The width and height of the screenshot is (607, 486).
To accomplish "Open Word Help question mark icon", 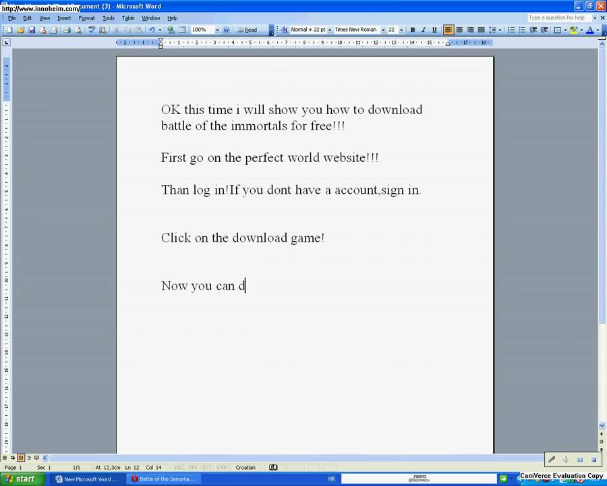I will 227,30.
